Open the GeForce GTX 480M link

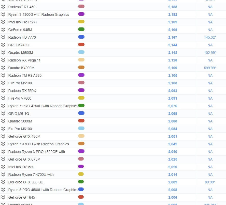[x=24, y=136]
